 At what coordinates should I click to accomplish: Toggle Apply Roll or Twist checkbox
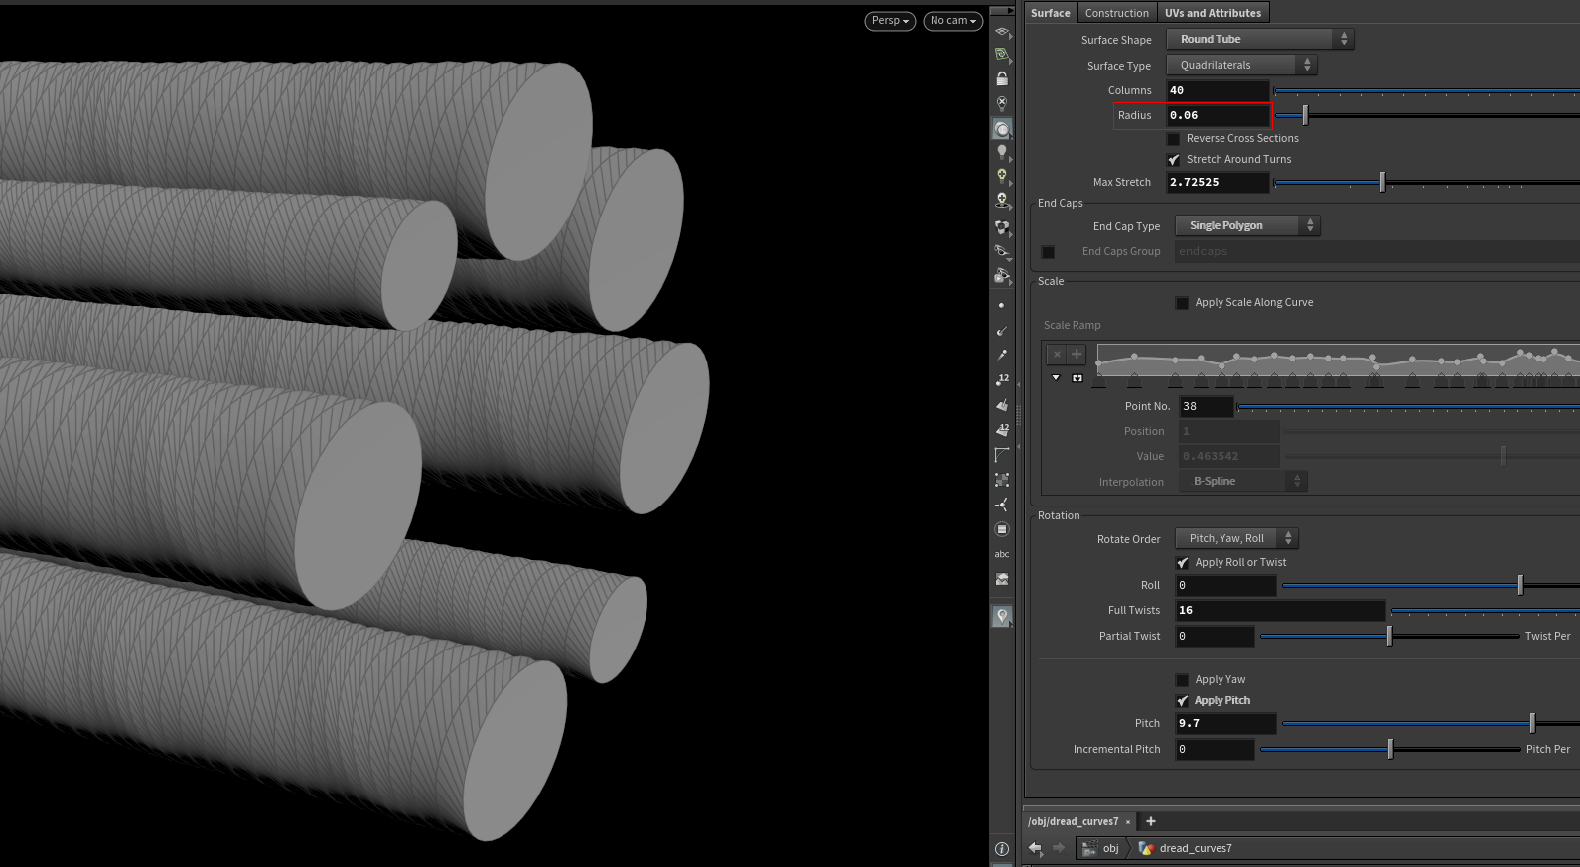1182,563
